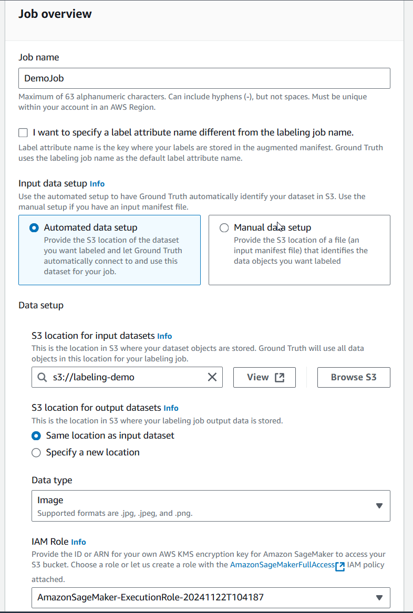
Task: Open Data type dropdown arrow
Action: tap(379, 505)
